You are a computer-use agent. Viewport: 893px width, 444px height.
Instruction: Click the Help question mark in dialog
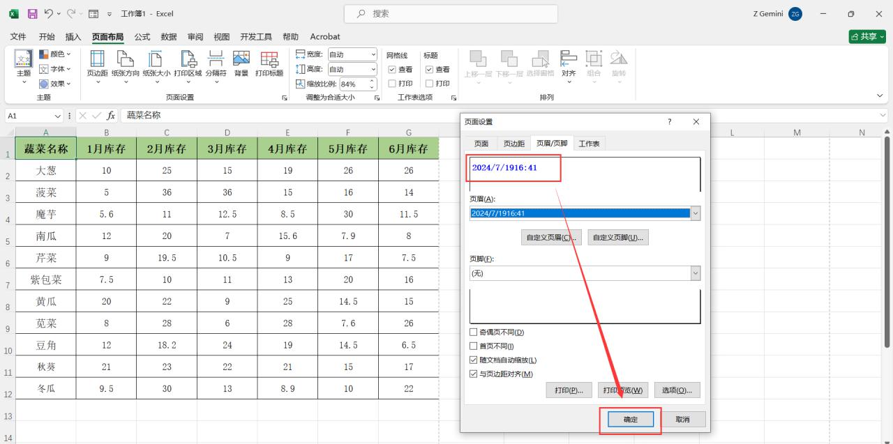[670, 121]
